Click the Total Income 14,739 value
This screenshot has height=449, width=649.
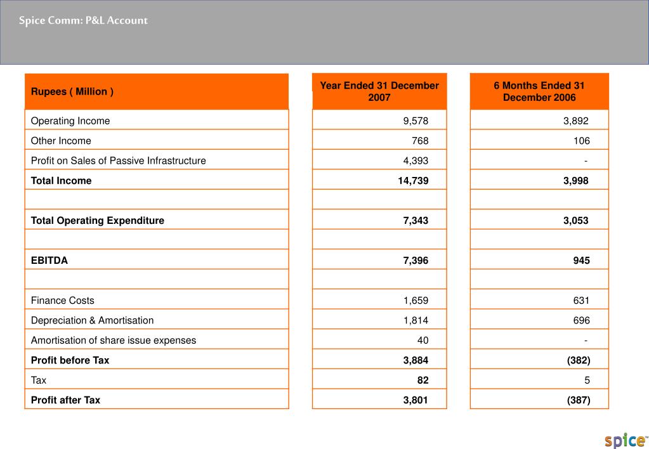click(x=413, y=181)
